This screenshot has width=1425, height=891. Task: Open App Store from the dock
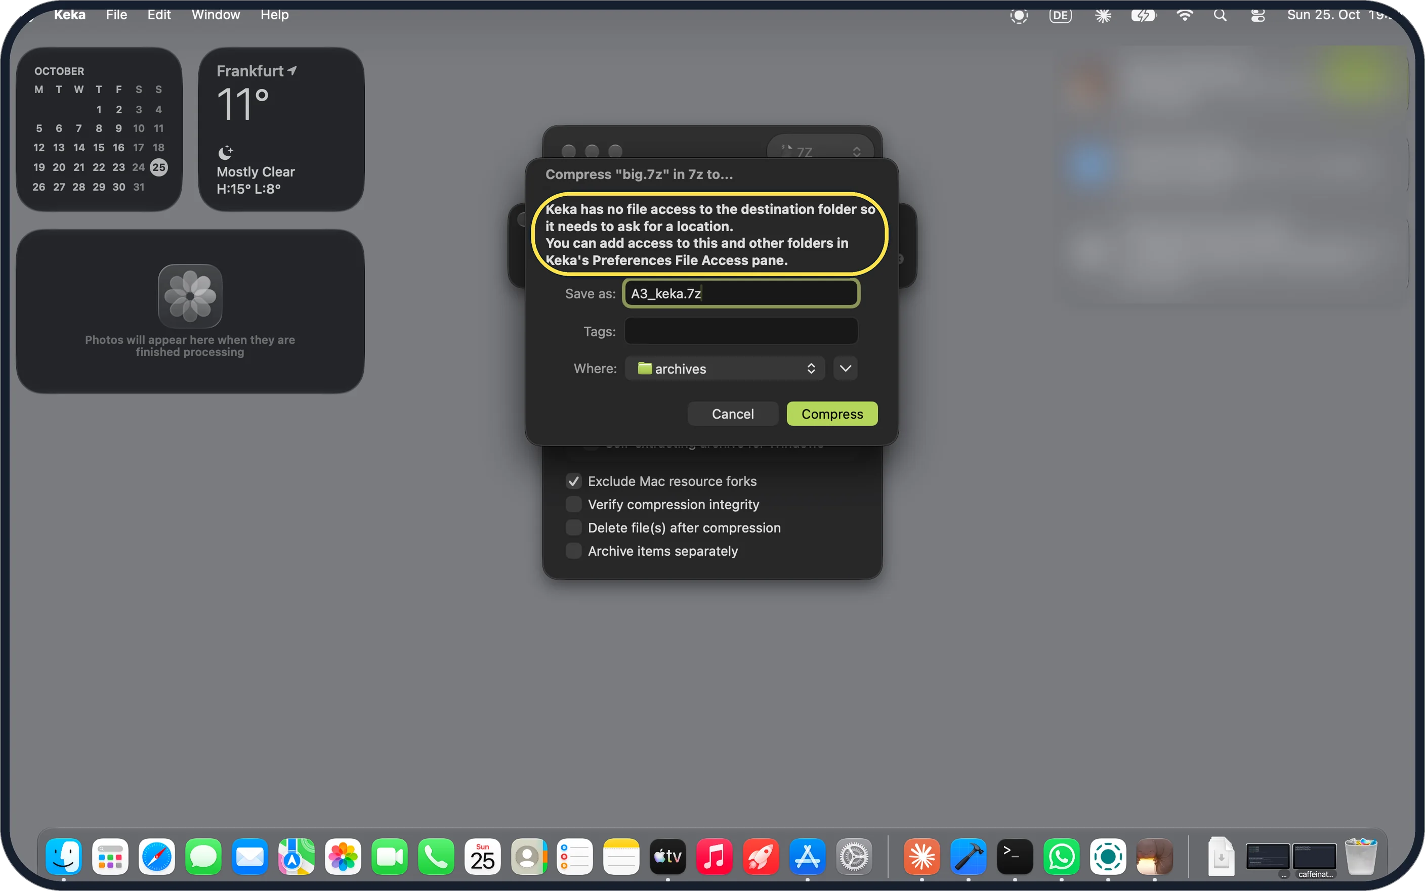pos(808,856)
